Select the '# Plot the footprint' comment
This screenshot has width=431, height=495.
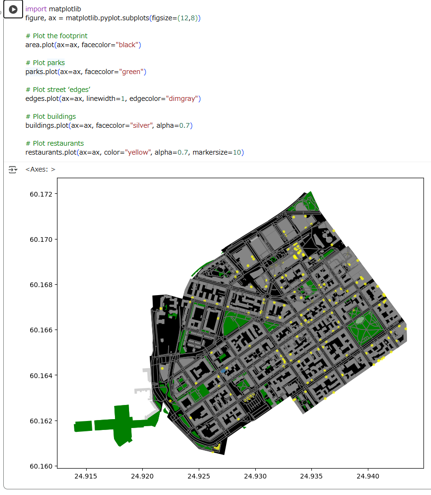(57, 36)
